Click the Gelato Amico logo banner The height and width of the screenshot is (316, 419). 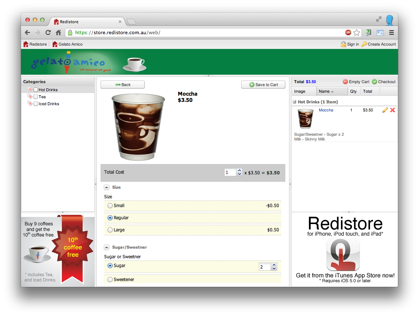tap(71, 63)
